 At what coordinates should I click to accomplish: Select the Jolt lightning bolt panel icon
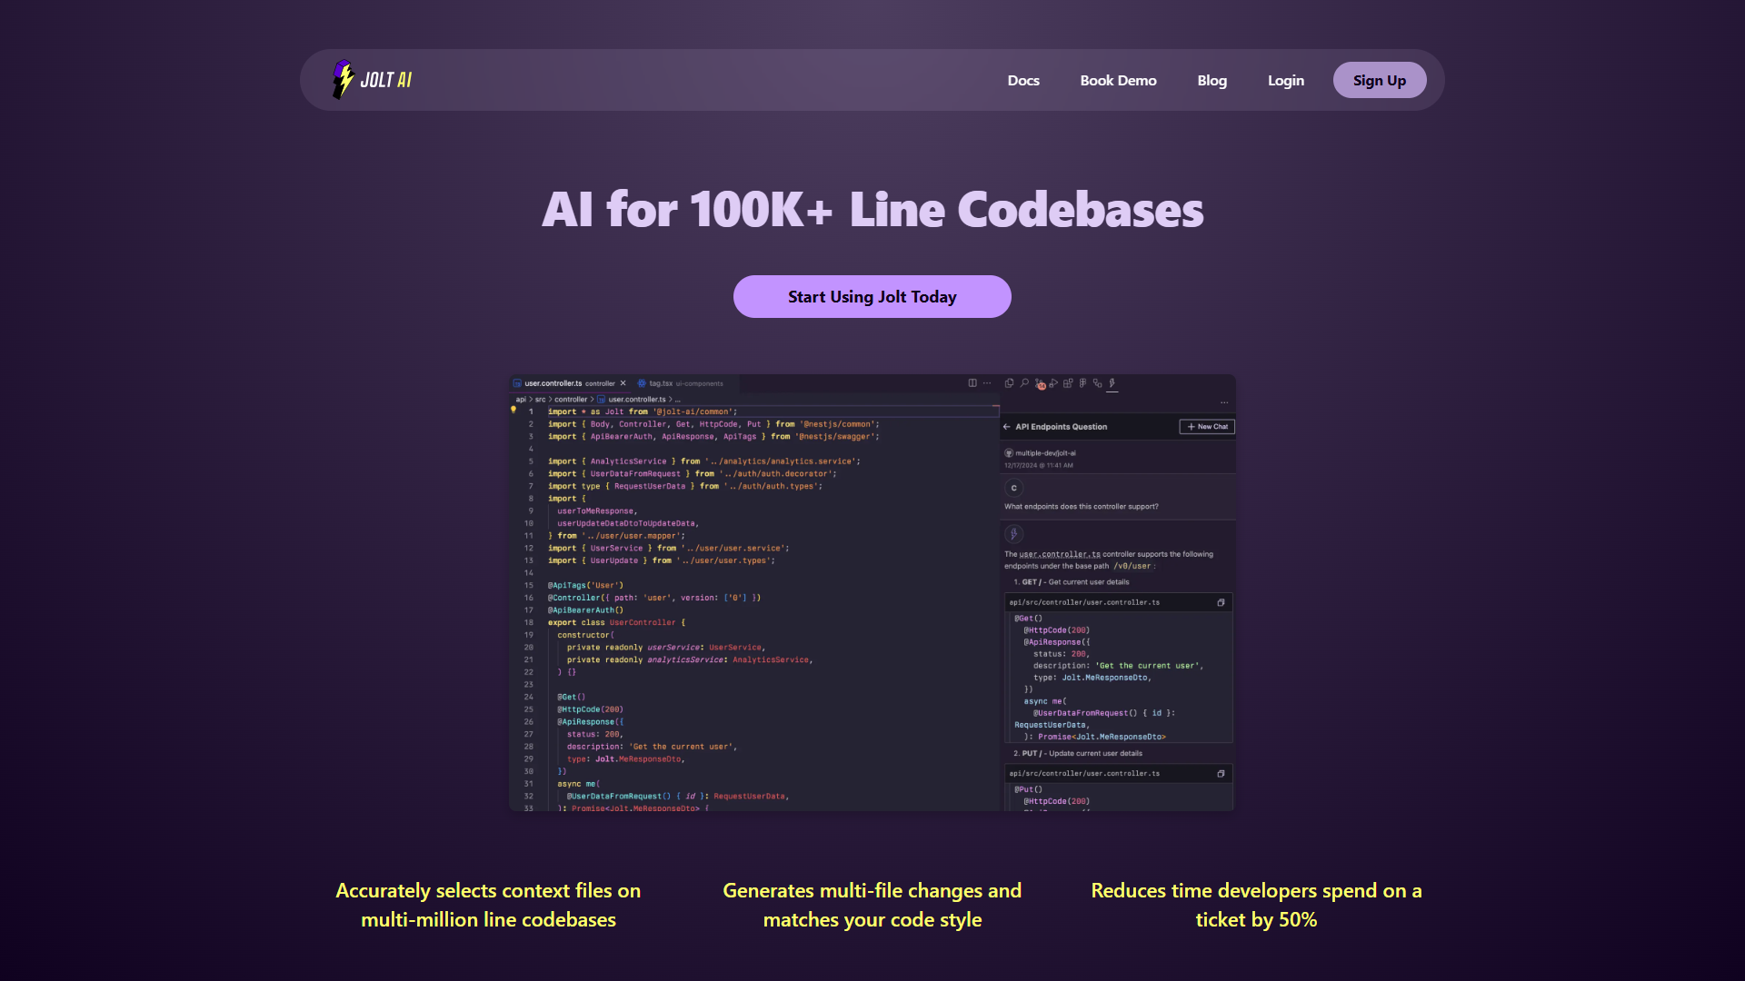1112,383
